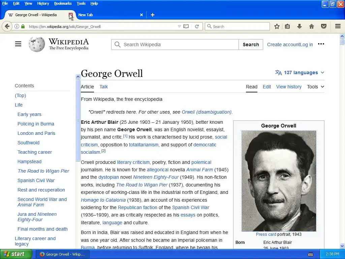The height and width of the screenshot is (259, 345).
Task: Save page to Pocket icon
Action: pos(324,26)
